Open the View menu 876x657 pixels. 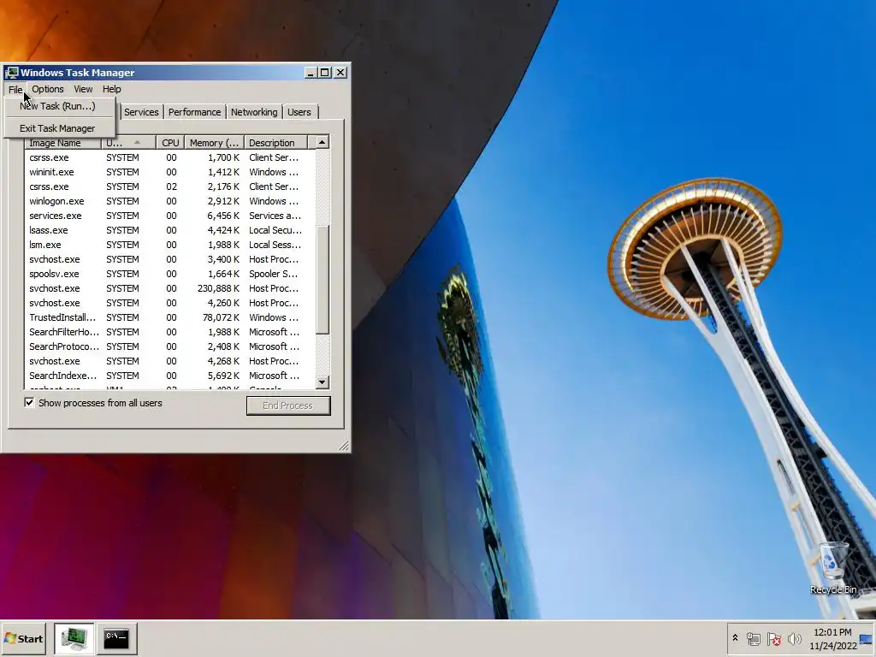click(x=83, y=89)
